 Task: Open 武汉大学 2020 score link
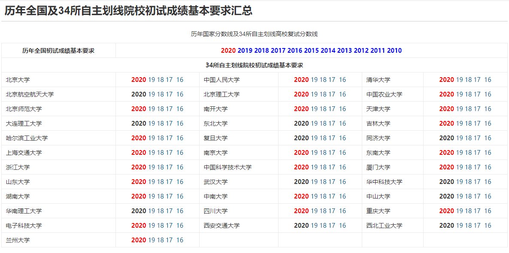pos(301,182)
